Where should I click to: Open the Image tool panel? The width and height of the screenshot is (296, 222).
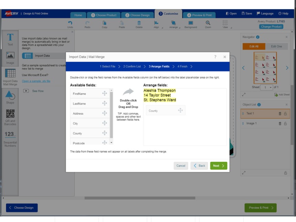pyautogui.click(x=10, y=57)
